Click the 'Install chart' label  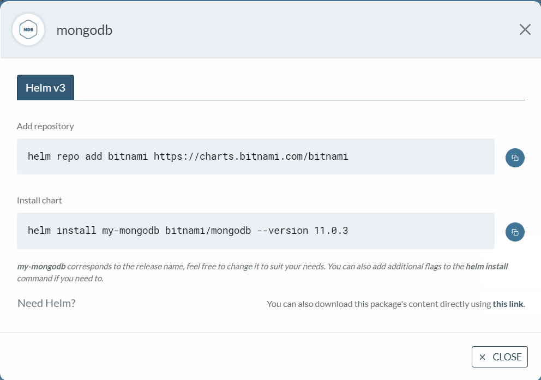[39, 201]
